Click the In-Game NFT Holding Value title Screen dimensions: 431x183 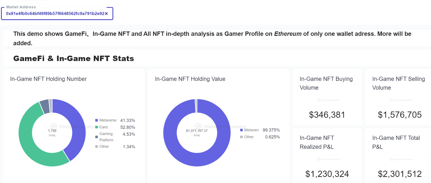pyautogui.click(x=190, y=79)
